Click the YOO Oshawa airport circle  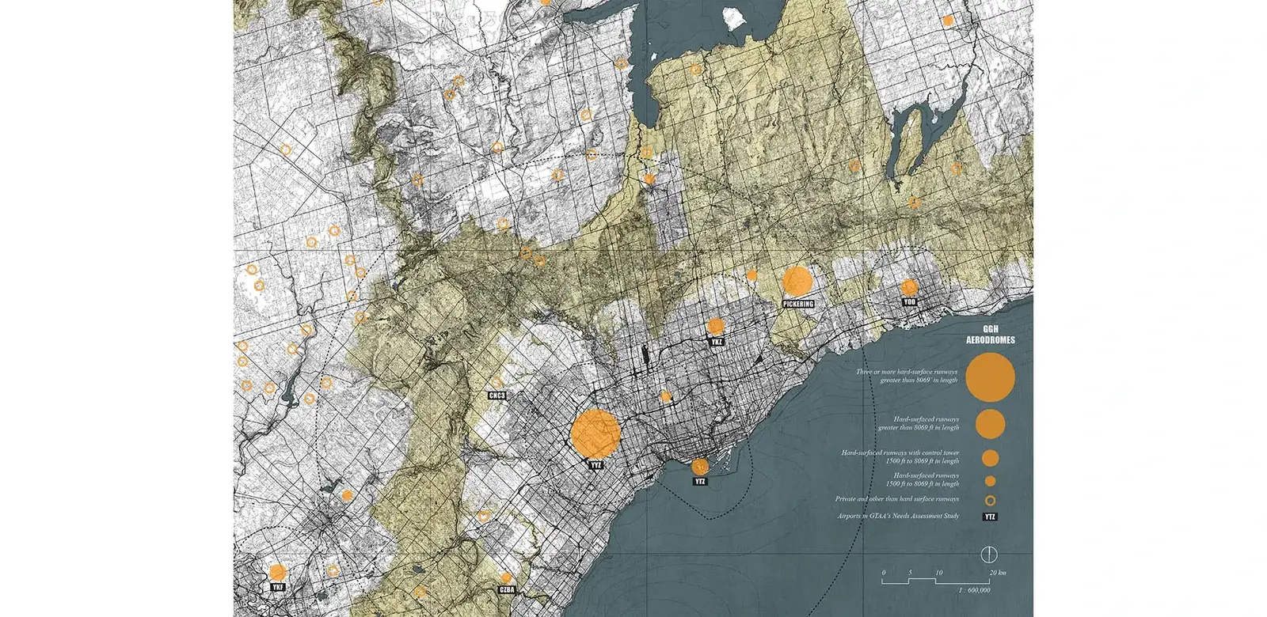pyautogui.click(x=909, y=287)
